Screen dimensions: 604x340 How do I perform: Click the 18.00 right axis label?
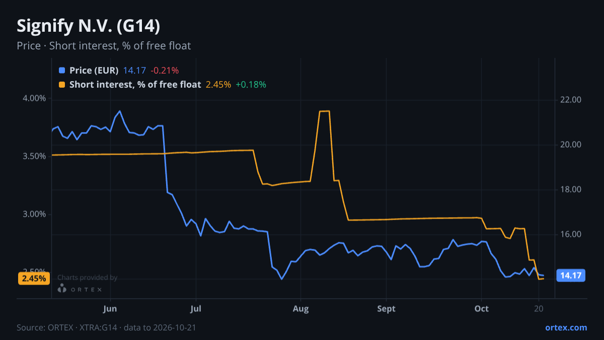(x=571, y=189)
